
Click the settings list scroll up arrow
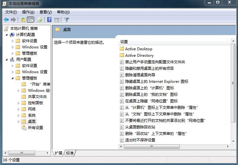(x=233, y=41)
